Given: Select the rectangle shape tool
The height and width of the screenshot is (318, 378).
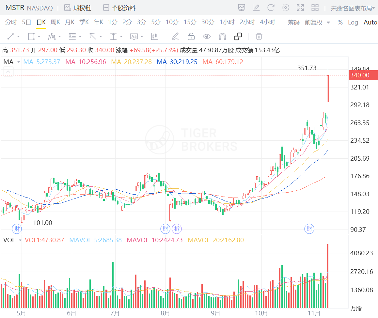Looking at the screenshot, I should 31,37.
